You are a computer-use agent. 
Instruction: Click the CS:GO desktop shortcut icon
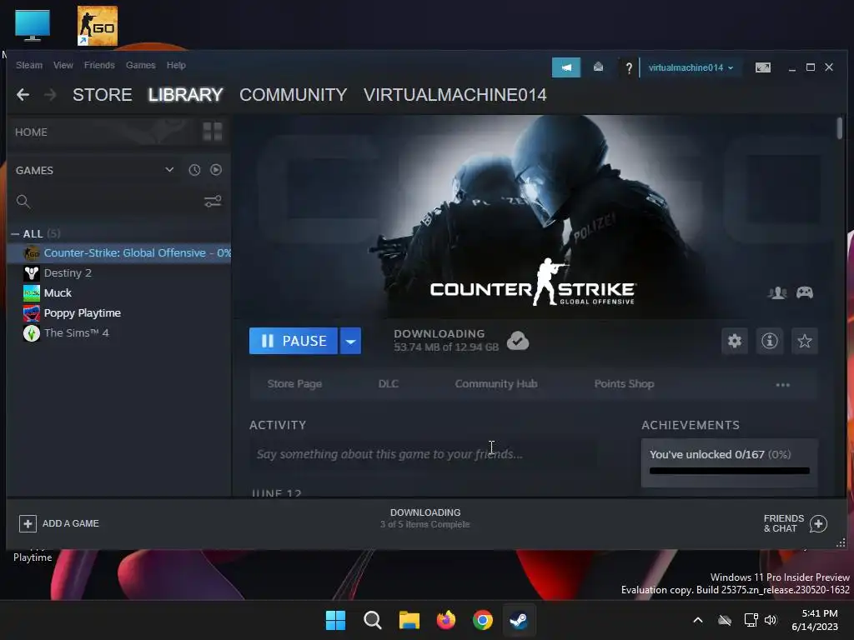tap(97, 26)
